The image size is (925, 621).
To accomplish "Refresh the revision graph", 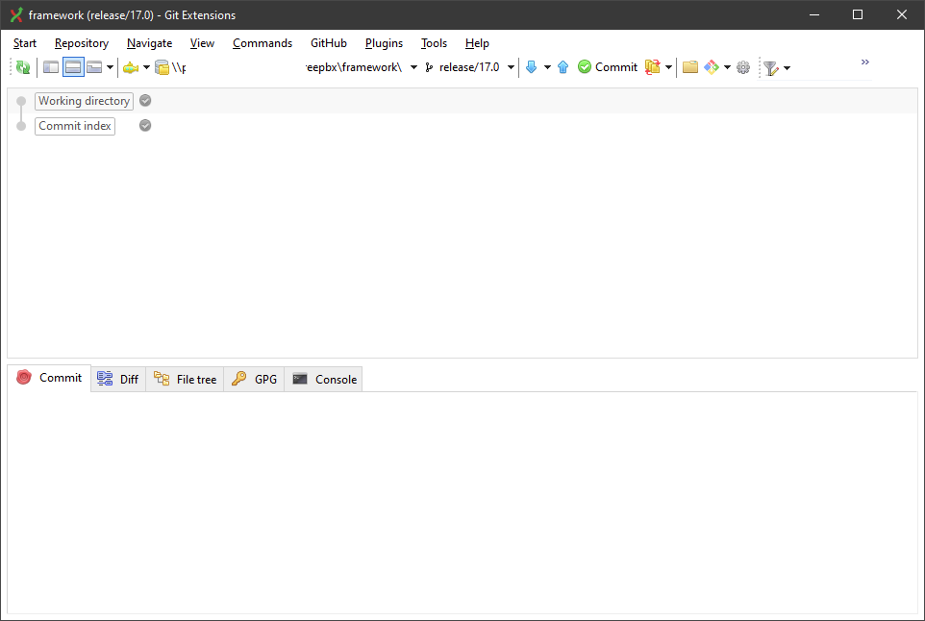I will [x=22, y=67].
